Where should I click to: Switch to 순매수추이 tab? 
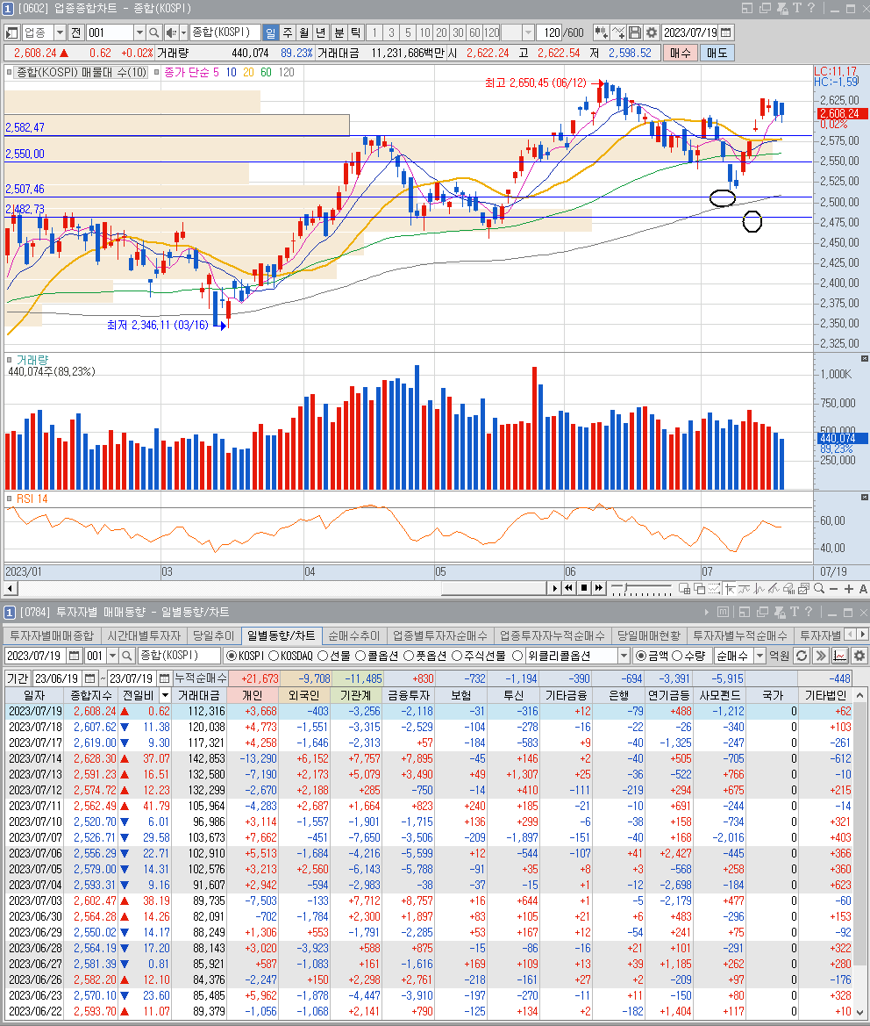pyautogui.click(x=353, y=636)
